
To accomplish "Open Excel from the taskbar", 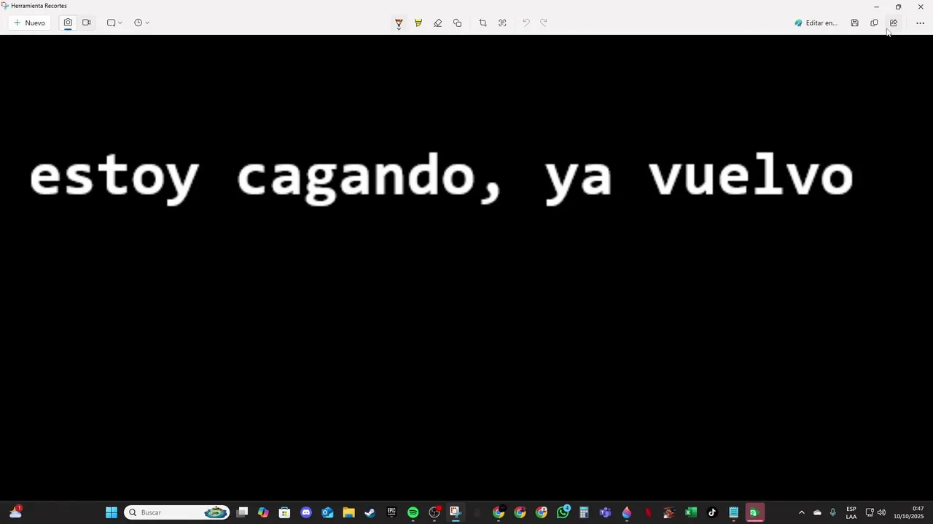I will [x=691, y=512].
